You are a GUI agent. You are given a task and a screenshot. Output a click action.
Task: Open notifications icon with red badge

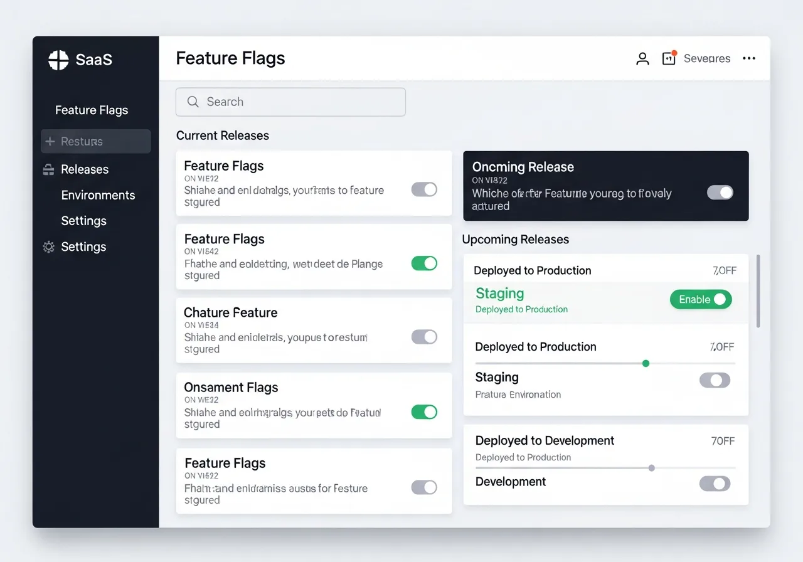[x=667, y=58]
